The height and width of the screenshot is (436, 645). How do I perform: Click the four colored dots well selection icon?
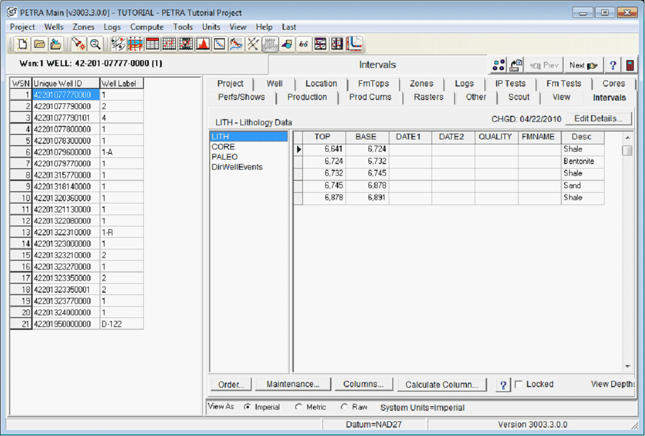(x=498, y=65)
